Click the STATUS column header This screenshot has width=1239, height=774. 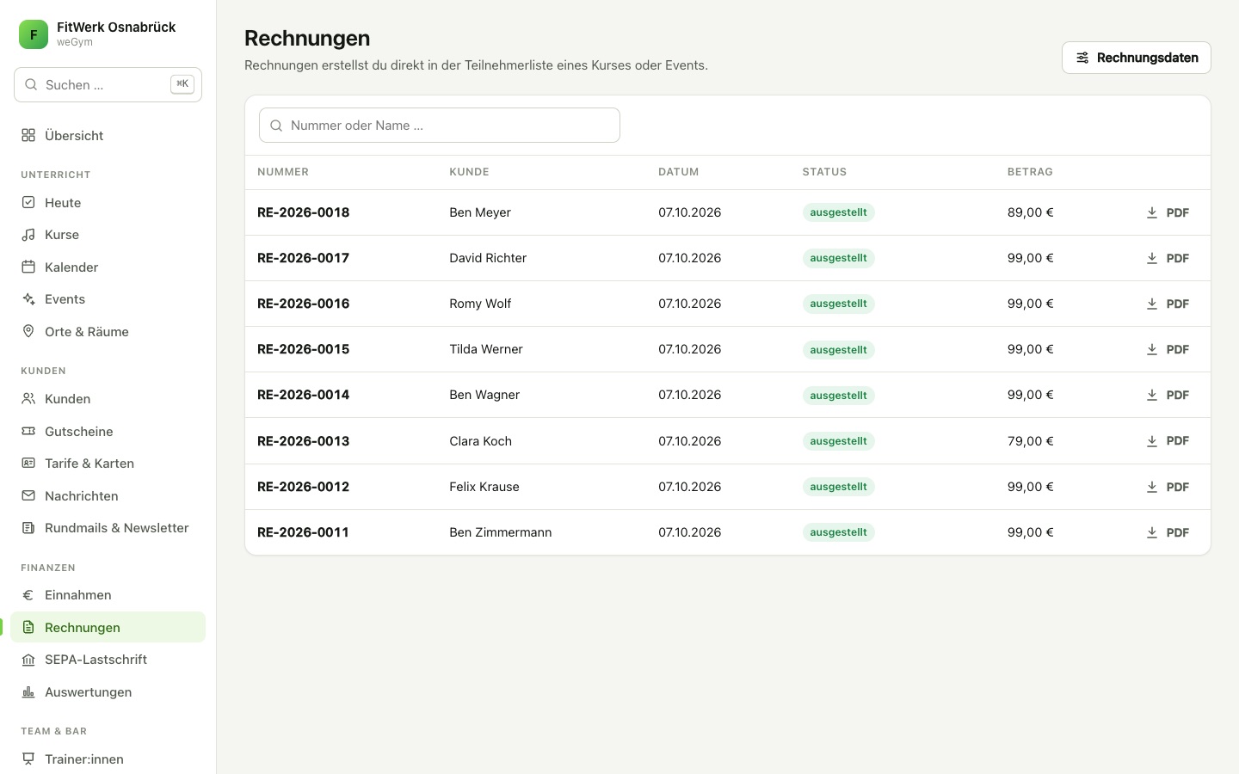click(824, 172)
